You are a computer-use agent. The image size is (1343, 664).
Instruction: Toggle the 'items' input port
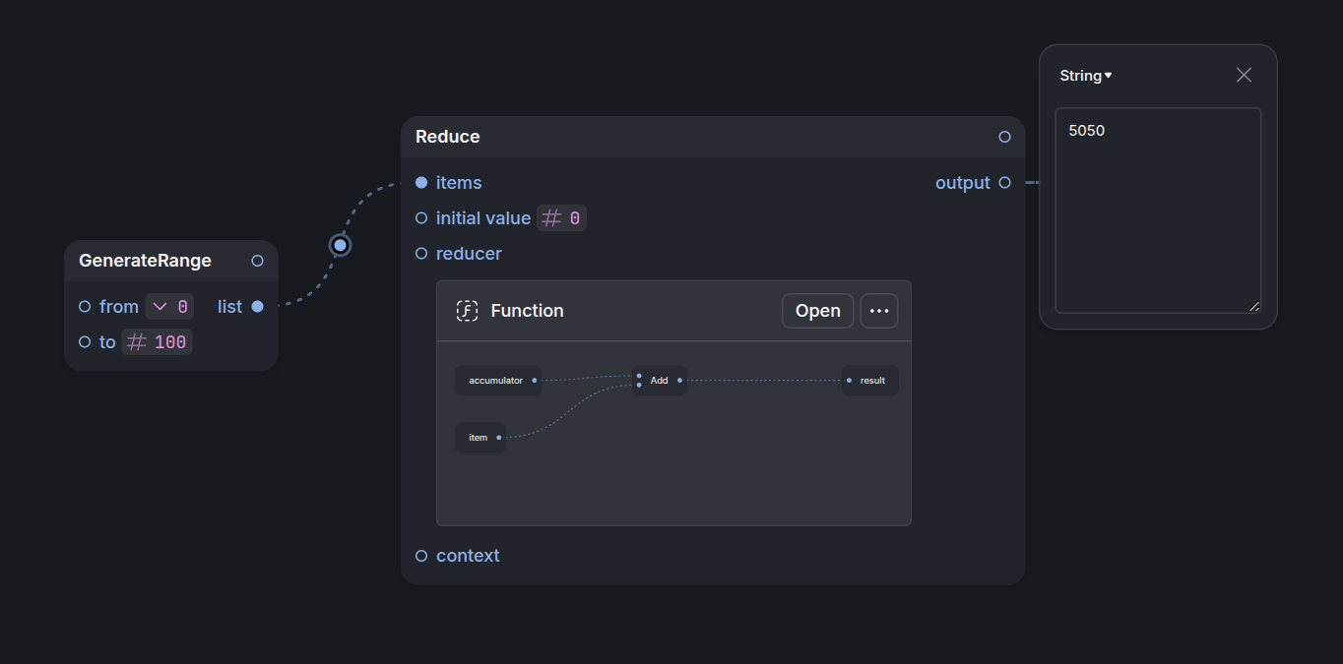(x=421, y=183)
